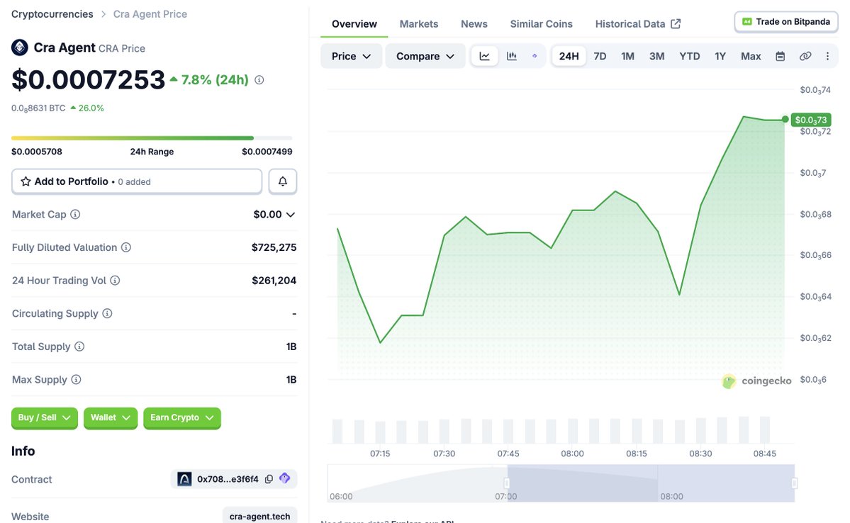Click the Cryptocurrencies breadcrumb link
850x523 pixels.
click(x=52, y=14)
